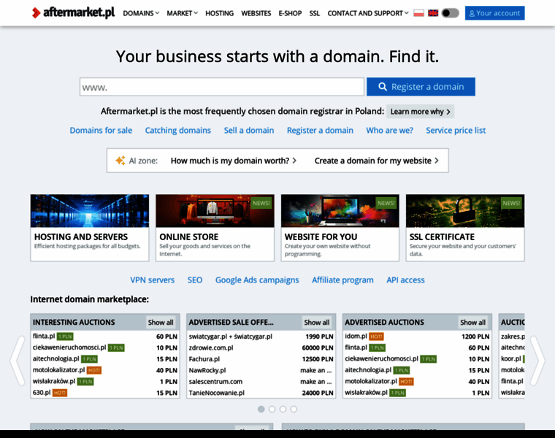Select the fourth carousel page dot

point(294,410)
